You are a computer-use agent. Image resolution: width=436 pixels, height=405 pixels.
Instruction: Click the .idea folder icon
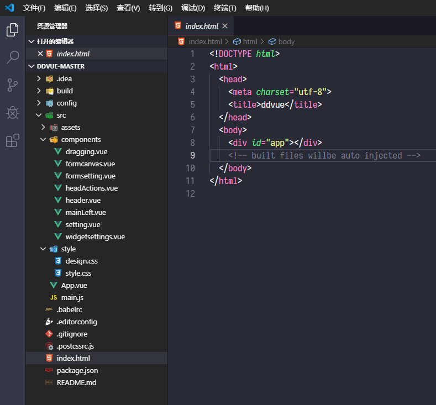(50, 79)
